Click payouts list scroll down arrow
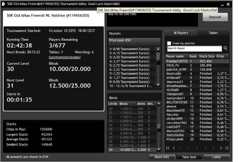The height and width of the screenshot is (162, 241). point(158,85)
